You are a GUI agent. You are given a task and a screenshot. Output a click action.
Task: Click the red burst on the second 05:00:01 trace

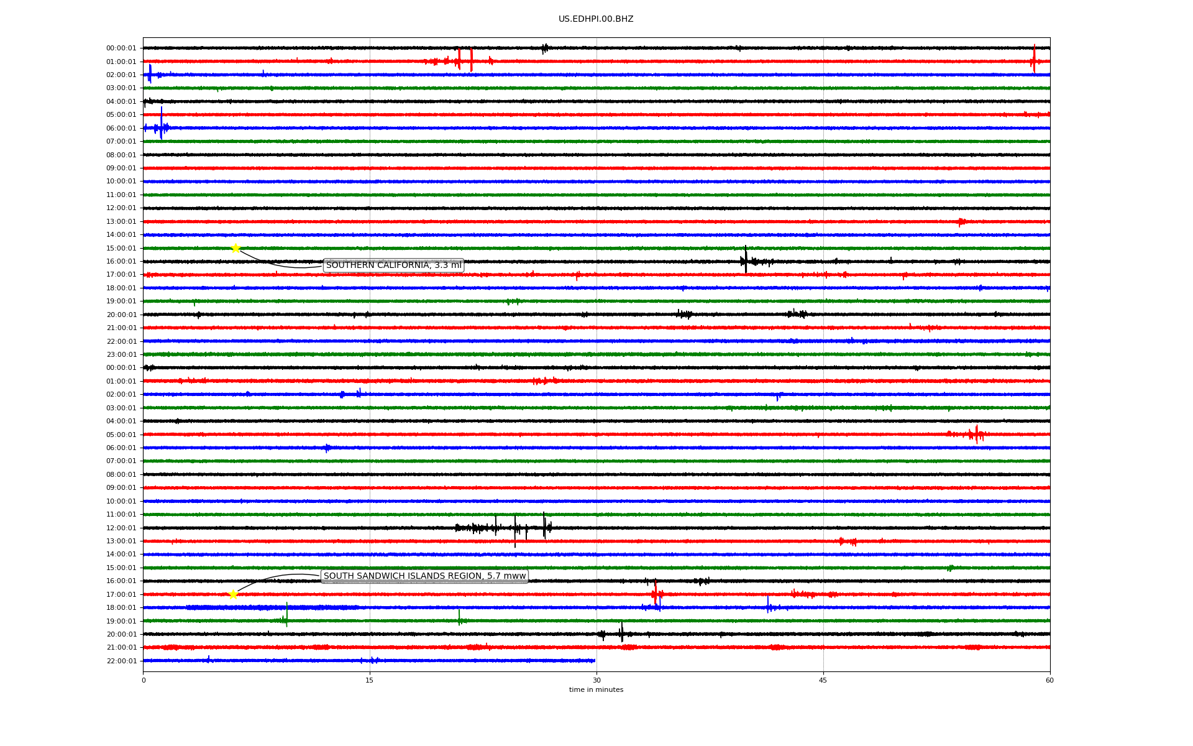(x=976, y=434)
